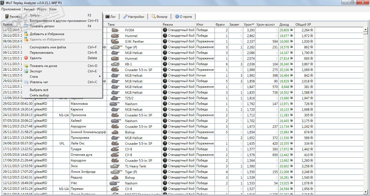Open the Лог toolbar tab
The height and width of the screenshot is (196, 370).
tap(111, 17)
